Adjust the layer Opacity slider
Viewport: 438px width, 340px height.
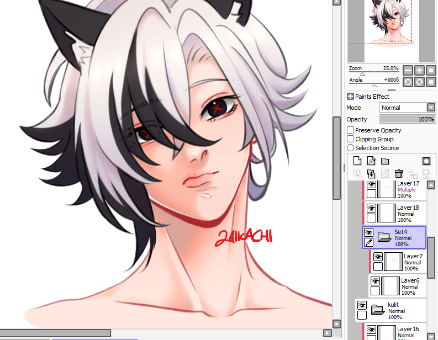[407, 119]
